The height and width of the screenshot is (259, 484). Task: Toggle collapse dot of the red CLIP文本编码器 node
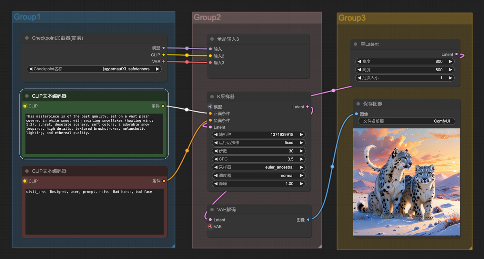point(27,171)
